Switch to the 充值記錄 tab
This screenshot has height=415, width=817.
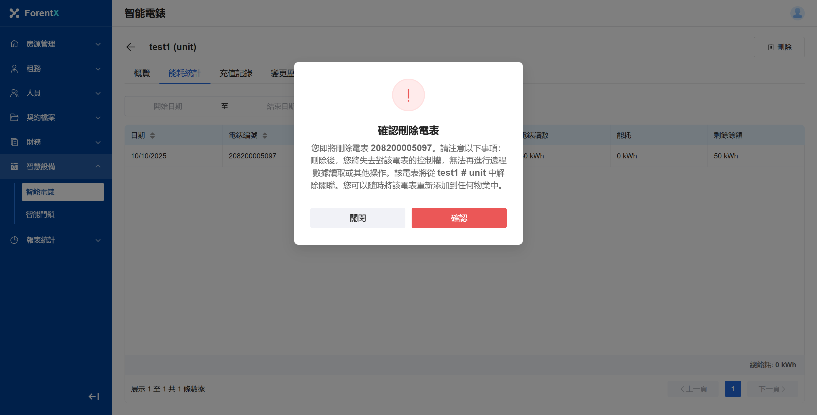coord(236,73)
